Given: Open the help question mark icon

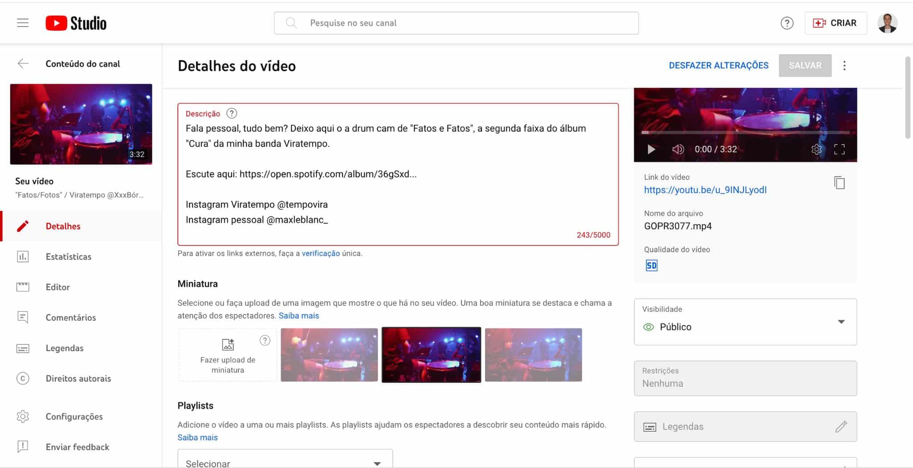Looking at the screenshot, I should point(787,23).
